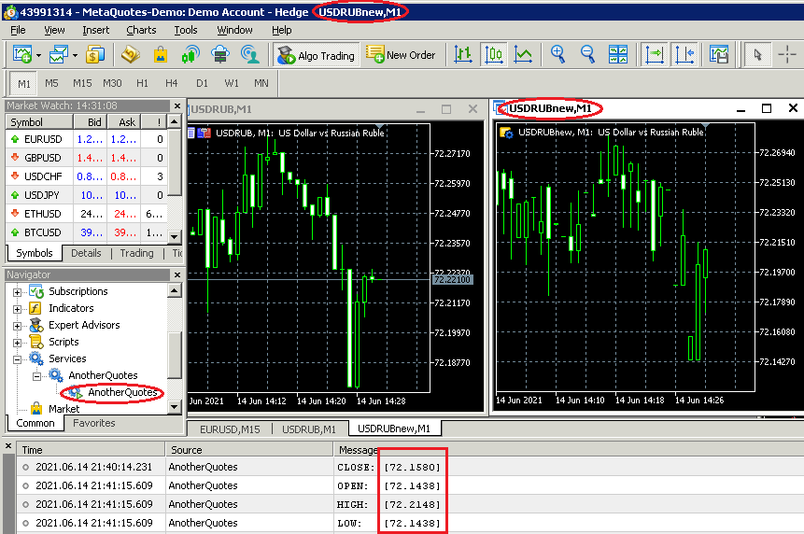
Task: Open the Signals radio-wave icon
Action: click(x=190, y=54)
